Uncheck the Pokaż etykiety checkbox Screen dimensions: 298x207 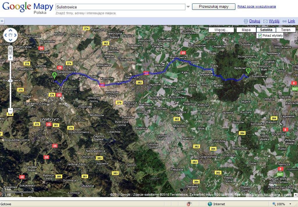coord(260,35)
